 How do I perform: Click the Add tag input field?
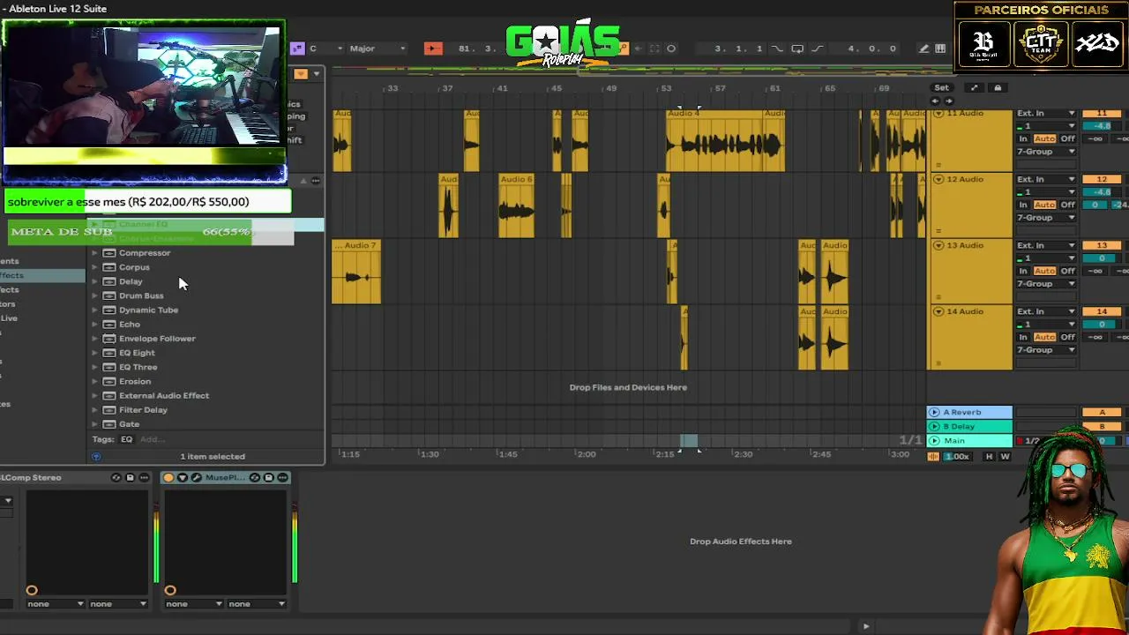[152, 439]
